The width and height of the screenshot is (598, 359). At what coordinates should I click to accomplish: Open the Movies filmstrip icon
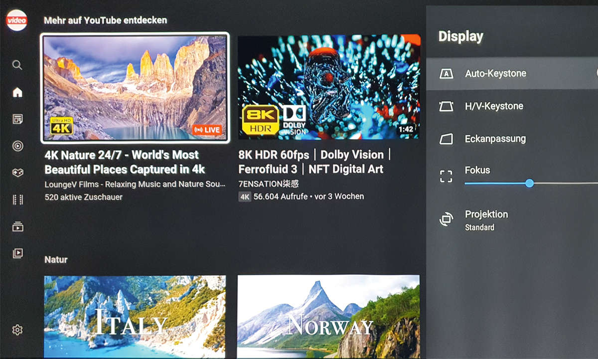point(17,200)
